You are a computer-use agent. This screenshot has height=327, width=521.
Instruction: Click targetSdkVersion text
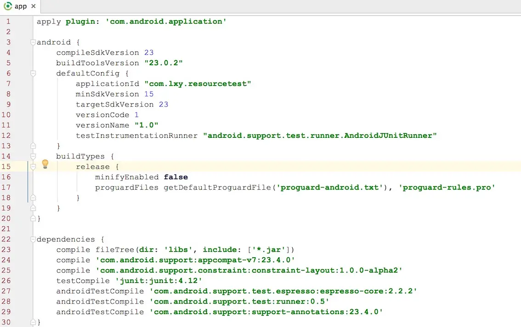(115, 104)
